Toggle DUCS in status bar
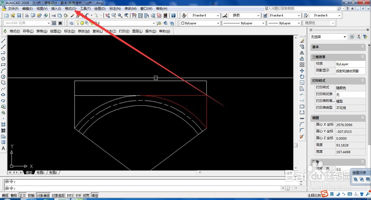The width and height of the screenshot is (371, 200). tap(70, 196)
